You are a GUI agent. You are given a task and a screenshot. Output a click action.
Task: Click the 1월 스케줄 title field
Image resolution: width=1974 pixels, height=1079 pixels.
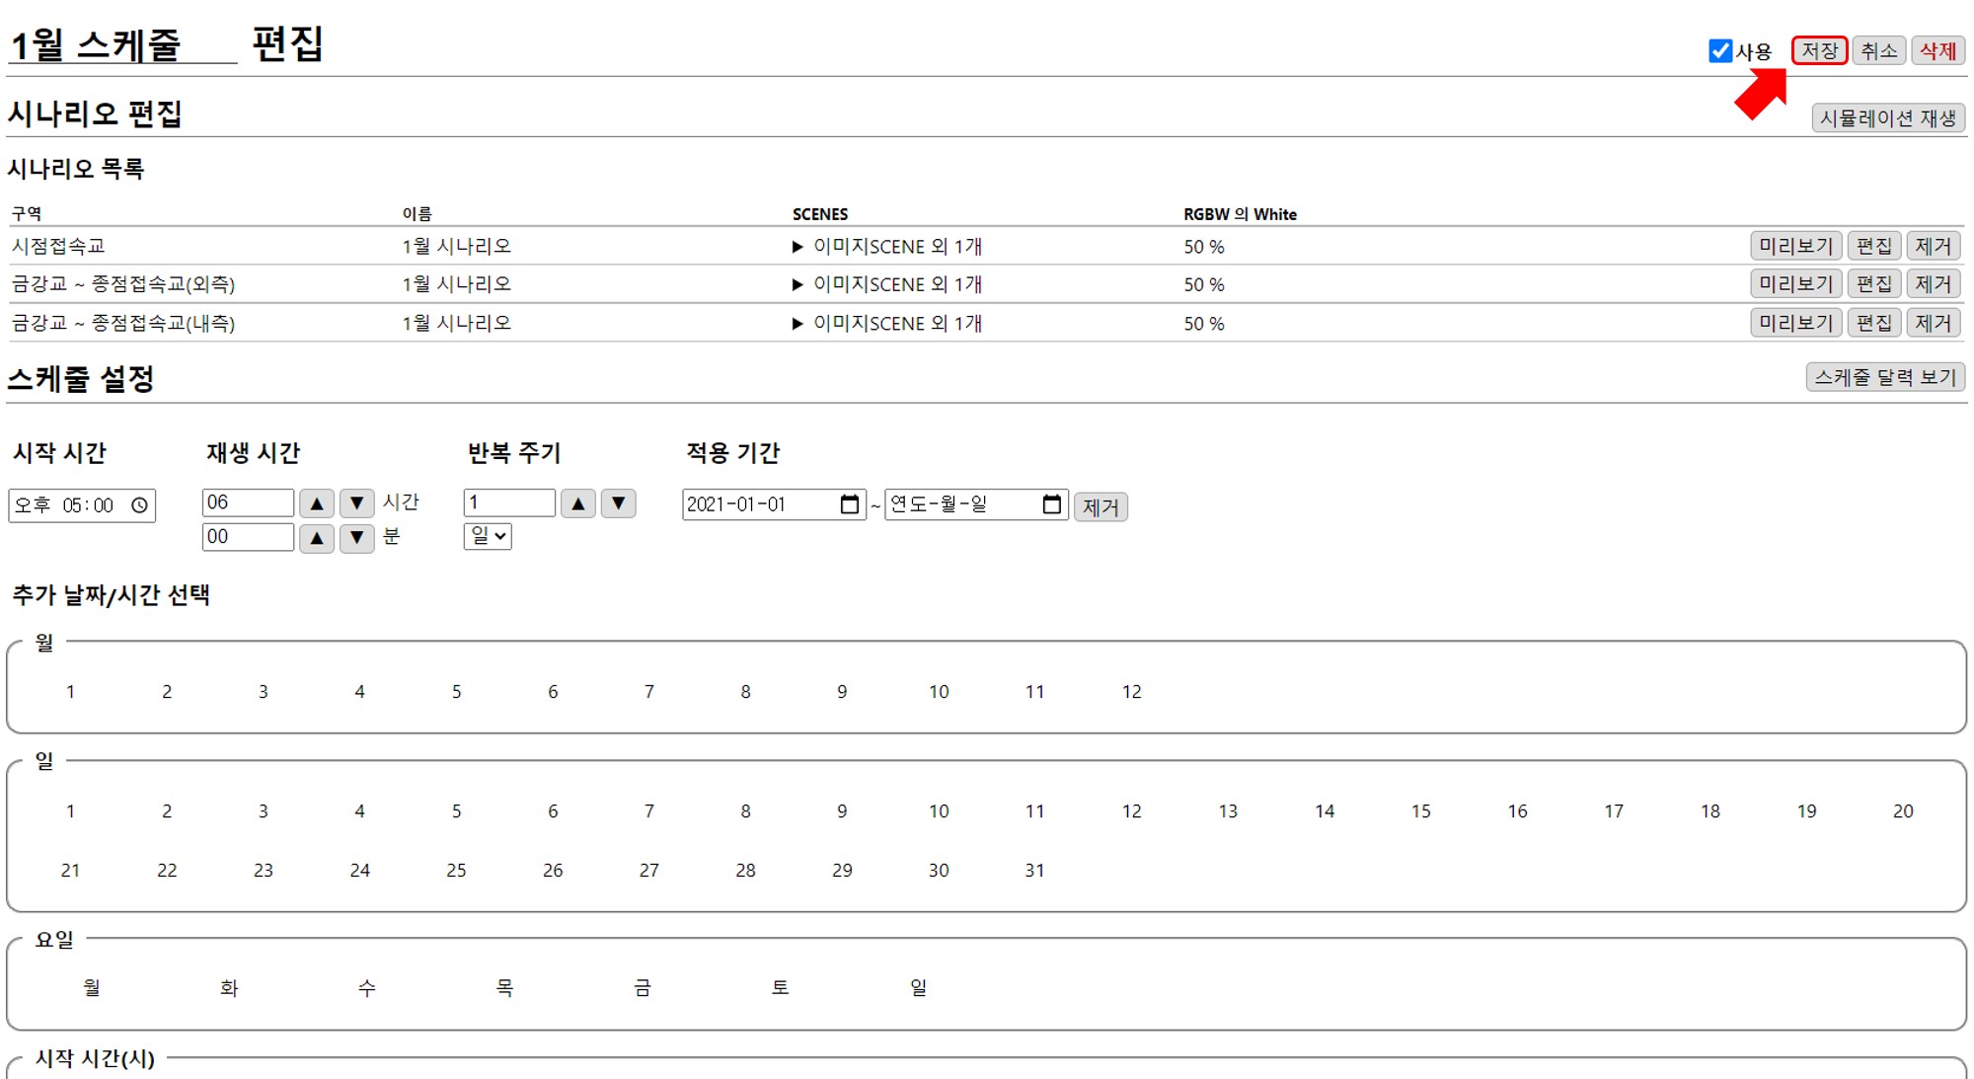click(122, 44)
